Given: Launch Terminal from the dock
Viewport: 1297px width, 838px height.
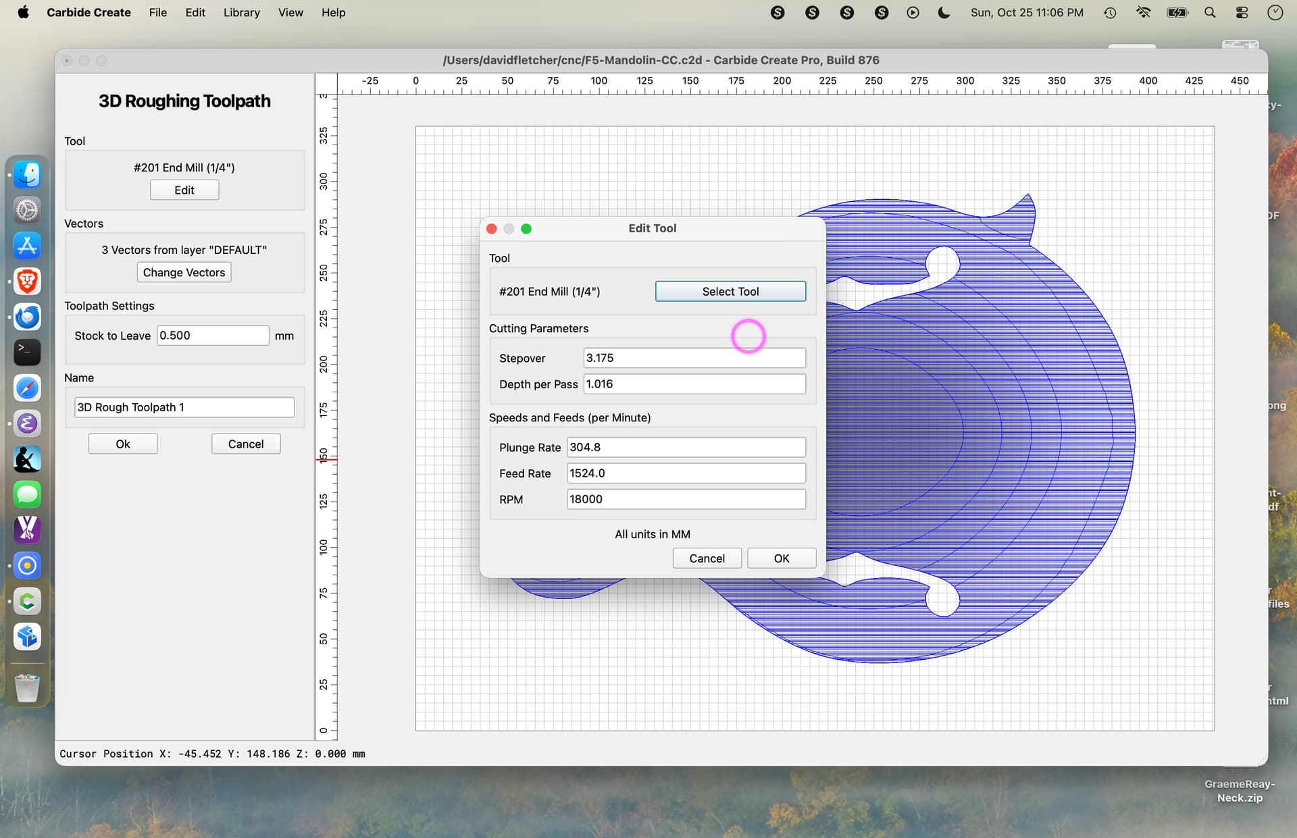Looking at the screenshot, I should [27, 352].
